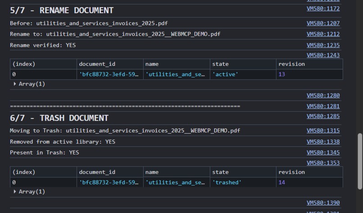Click index 0 cell in rename table
363x213 pixels.
[43, 74]
